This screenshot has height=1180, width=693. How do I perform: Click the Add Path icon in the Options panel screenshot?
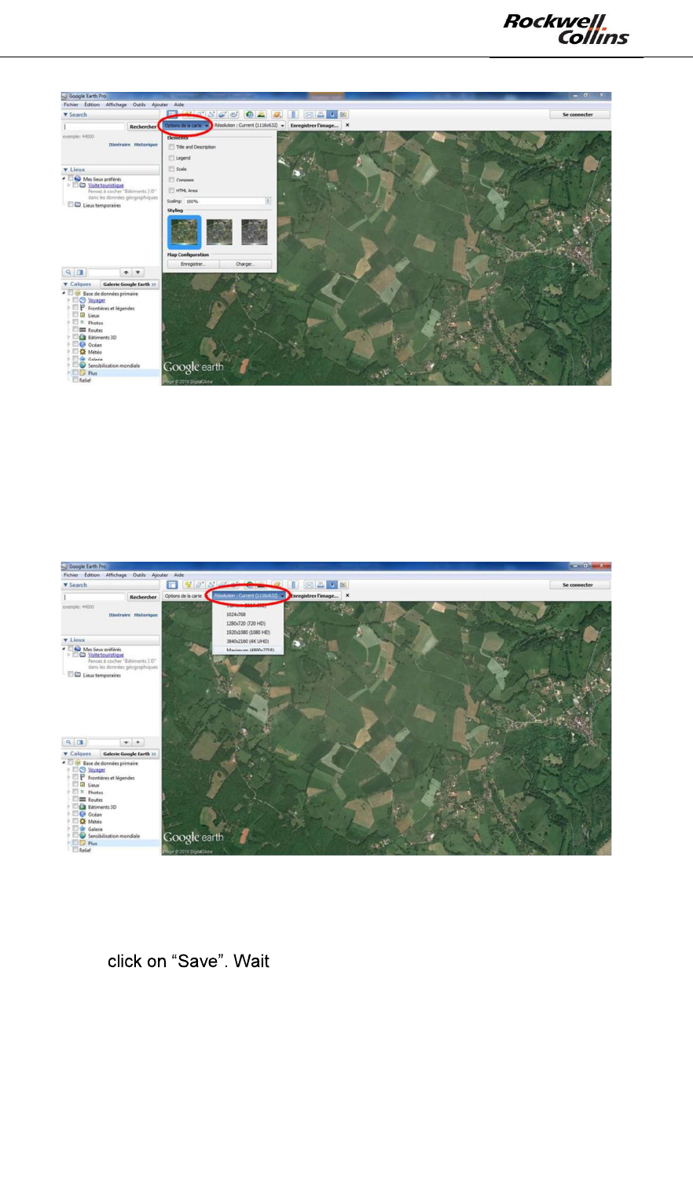point(211,114)
